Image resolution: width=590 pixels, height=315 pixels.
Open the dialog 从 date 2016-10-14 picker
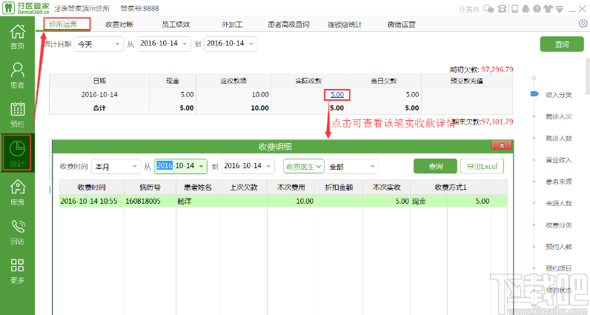click(181, 166)
